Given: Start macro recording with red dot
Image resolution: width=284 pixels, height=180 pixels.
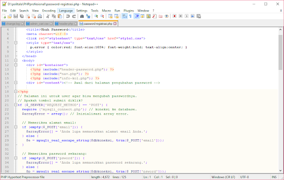Looking at the screenshot, I should point(174,16).
